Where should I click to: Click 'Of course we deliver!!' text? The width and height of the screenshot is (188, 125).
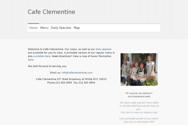pos(139,93)
